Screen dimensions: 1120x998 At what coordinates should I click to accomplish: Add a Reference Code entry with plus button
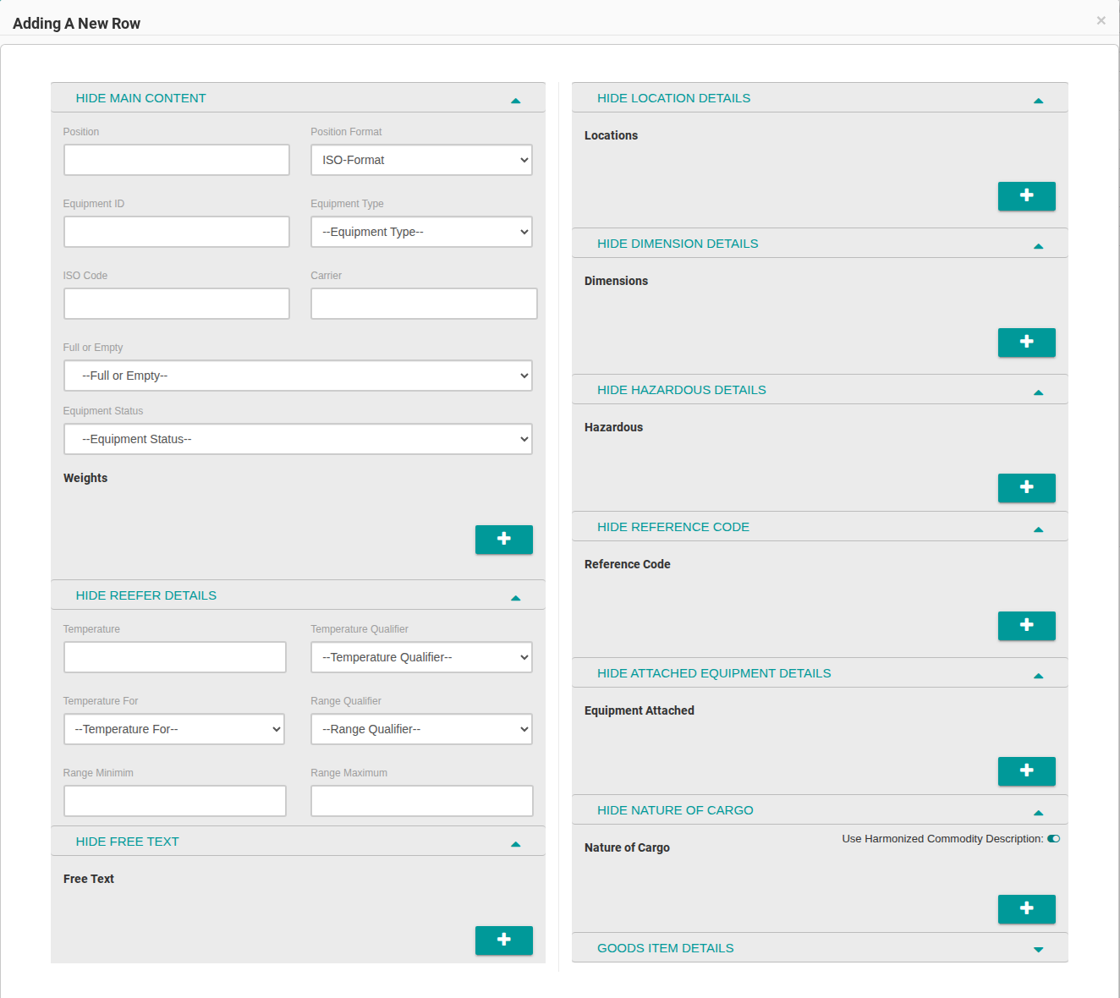1027,626
